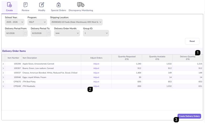Open the Special Orders bag icon
This screenshot has width=205, height=123.
pyautogui.click(x=59, y=5)
